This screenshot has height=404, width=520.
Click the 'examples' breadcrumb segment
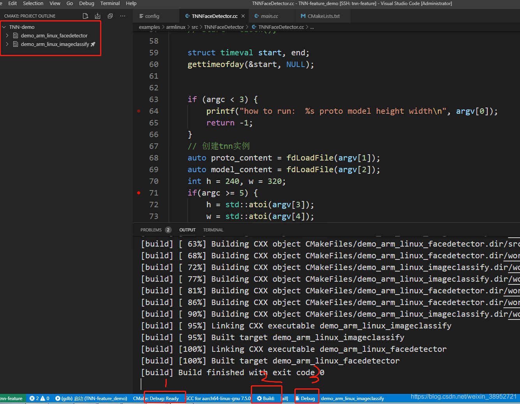150,27
